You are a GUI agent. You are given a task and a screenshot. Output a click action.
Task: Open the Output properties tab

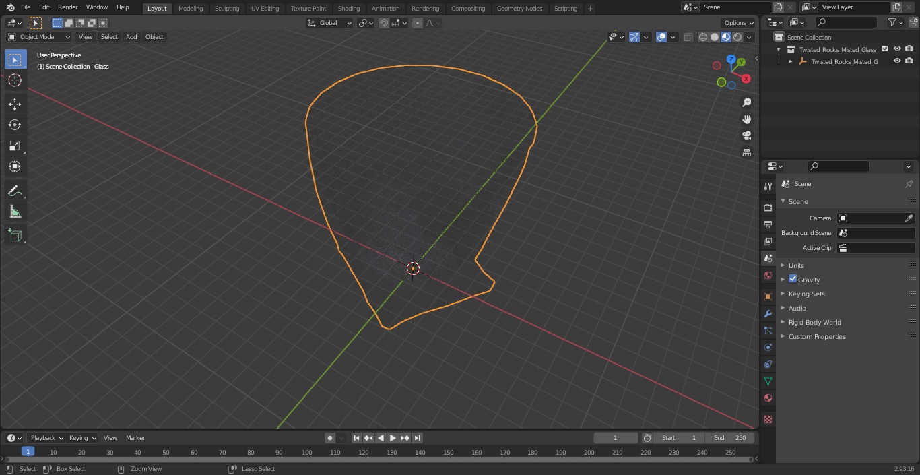coord(768,224)
